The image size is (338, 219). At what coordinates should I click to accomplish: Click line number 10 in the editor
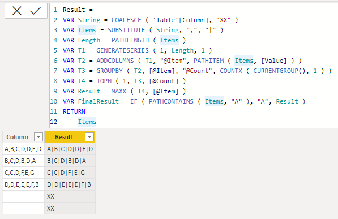click(54, 101)
